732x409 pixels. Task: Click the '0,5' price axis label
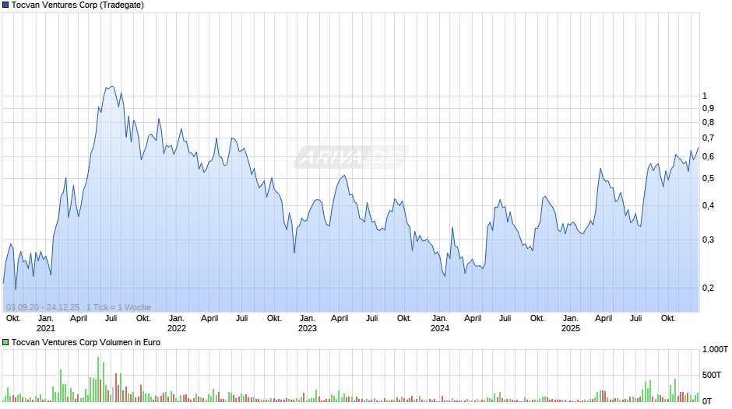[708, 179]
